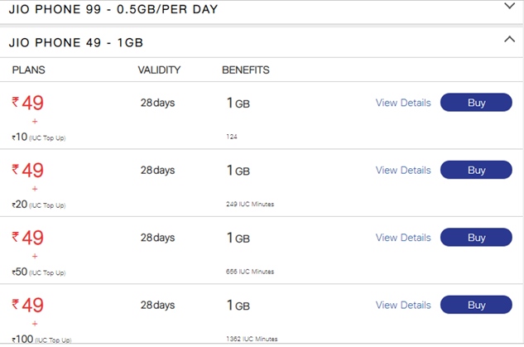
Task: Click the VALIDITY column header
Action: 159,70
